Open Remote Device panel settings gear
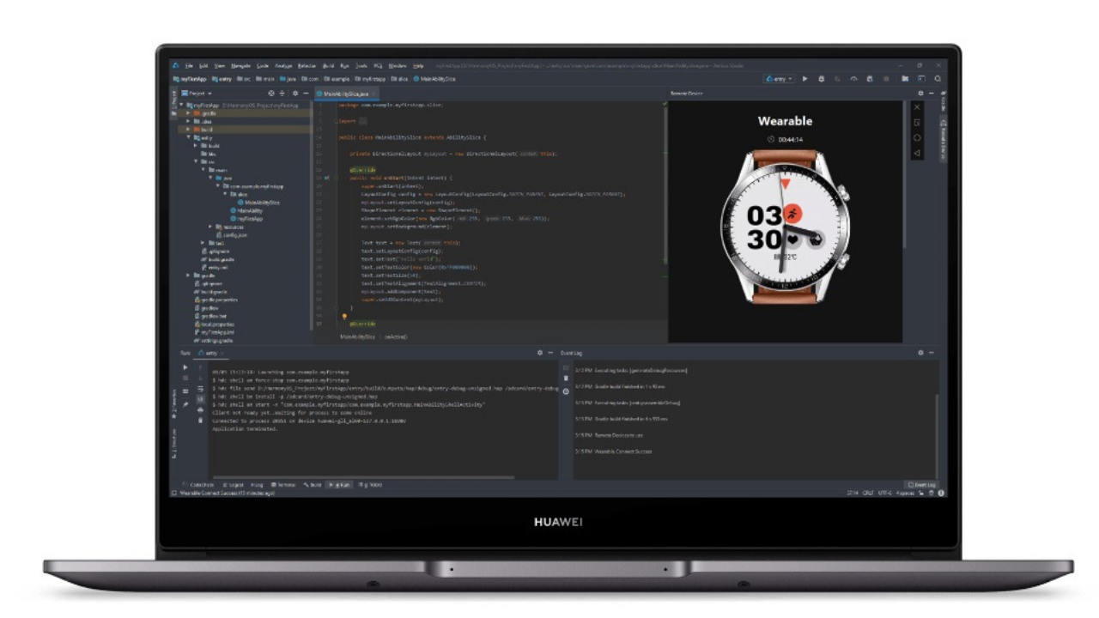Viewport: 1099px width, 618px height. click(920, 94)
